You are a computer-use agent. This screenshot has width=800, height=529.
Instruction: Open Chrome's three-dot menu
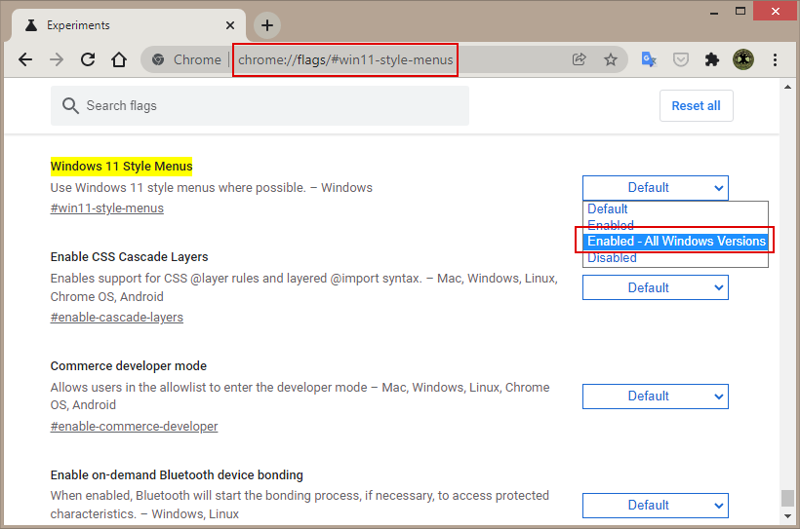pyautogui.click(x=775, y=59)
